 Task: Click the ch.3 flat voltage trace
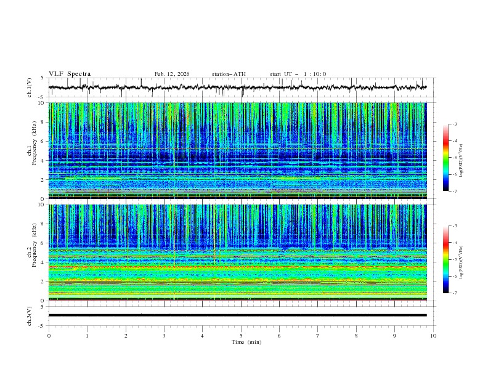(237, 315)
